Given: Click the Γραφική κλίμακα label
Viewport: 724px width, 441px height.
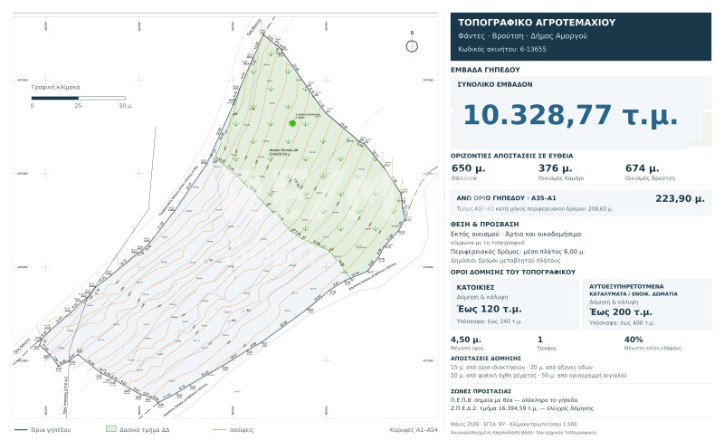Looking at the screenshot, I should tap(55, 87).
